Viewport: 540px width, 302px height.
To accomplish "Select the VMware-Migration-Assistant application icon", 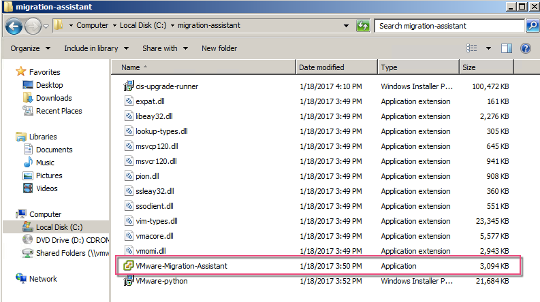I will [x=129, y=265].
